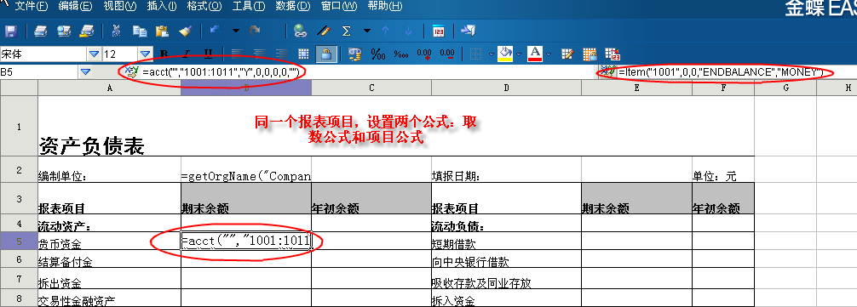Open print preview with the magnifier icon
The image size is (857, 307).
(x=64, y=31)
